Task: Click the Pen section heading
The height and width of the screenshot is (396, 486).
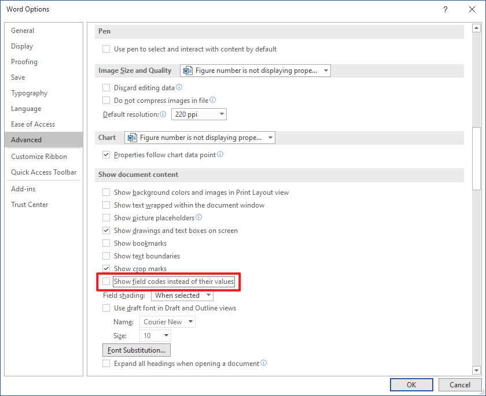Action: [105, 31]
